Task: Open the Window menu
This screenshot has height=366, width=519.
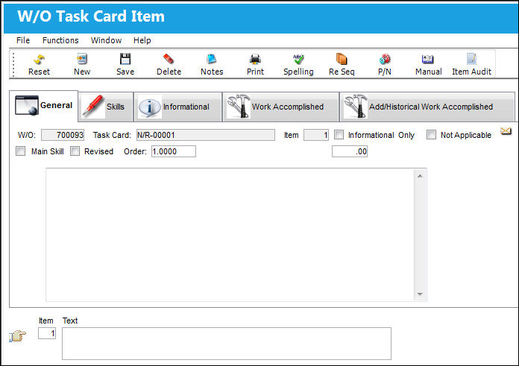Action: point(106,40)
